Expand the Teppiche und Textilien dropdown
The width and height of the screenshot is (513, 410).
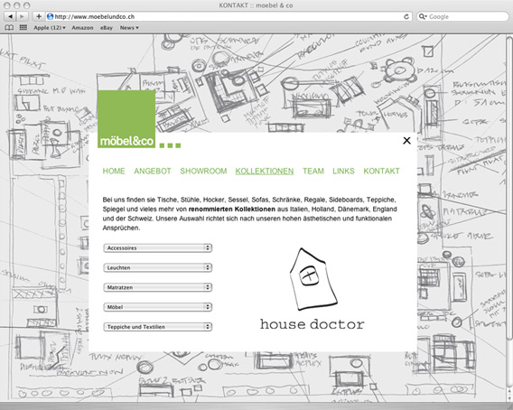pyautogui.click(x=158, y=327)
